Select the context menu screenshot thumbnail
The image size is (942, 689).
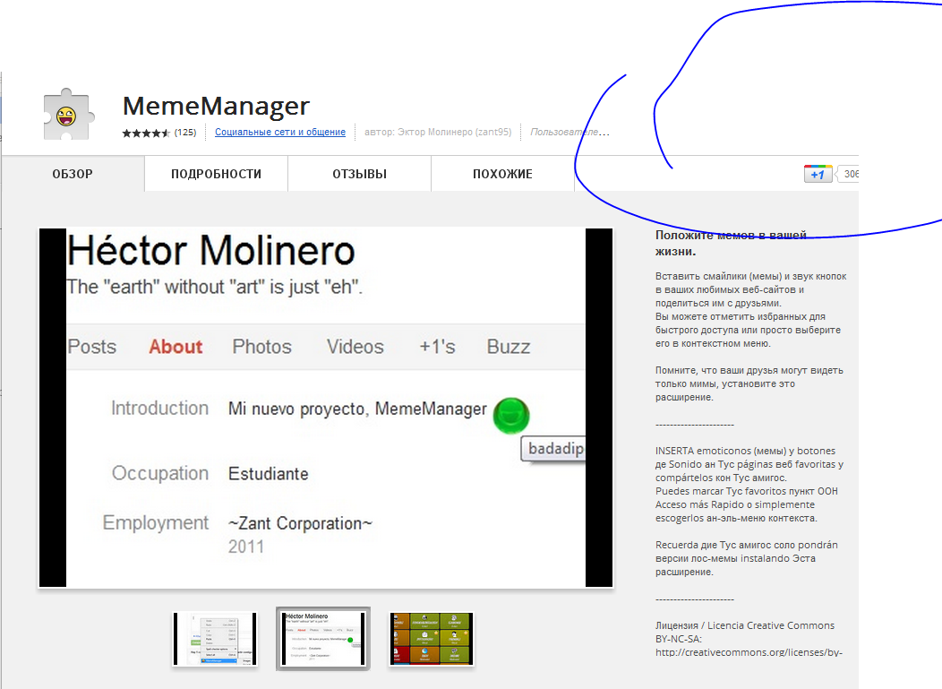tap(215, 639)
